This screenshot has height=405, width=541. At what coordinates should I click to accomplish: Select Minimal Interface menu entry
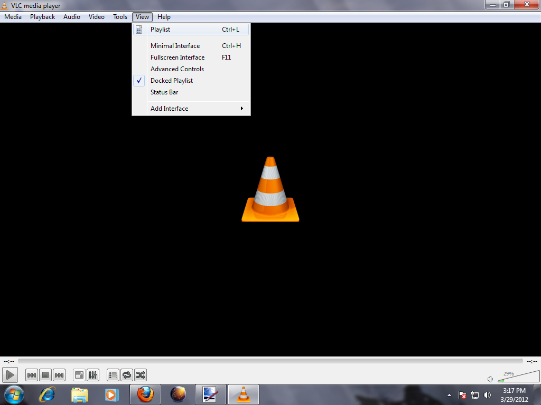click(191, 46)
